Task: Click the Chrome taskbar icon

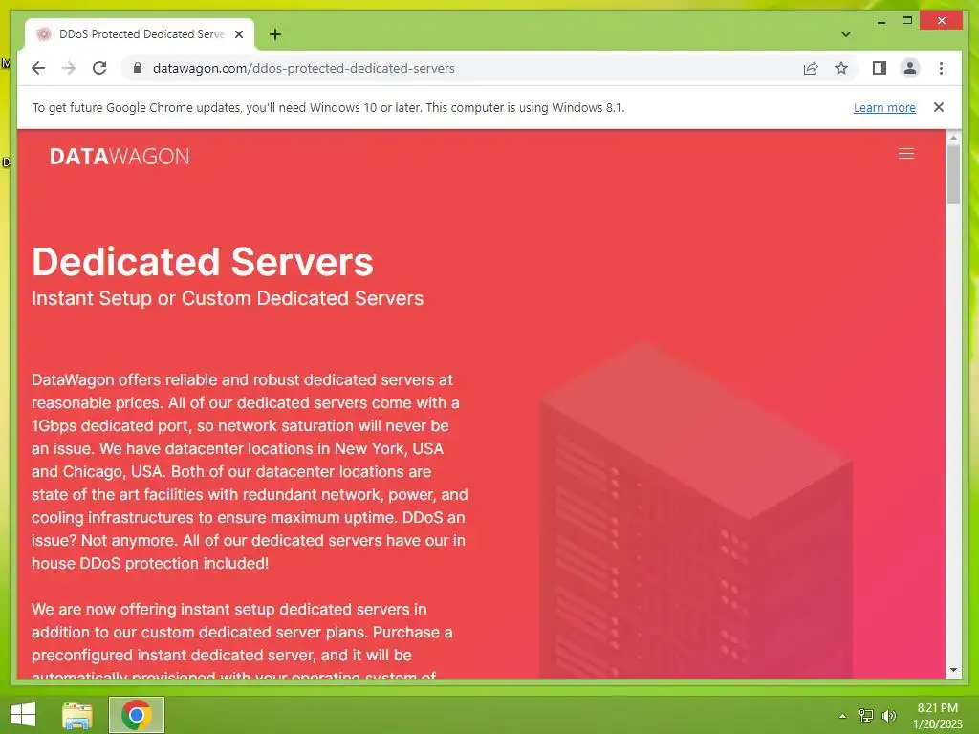Action: pos(137,715)
